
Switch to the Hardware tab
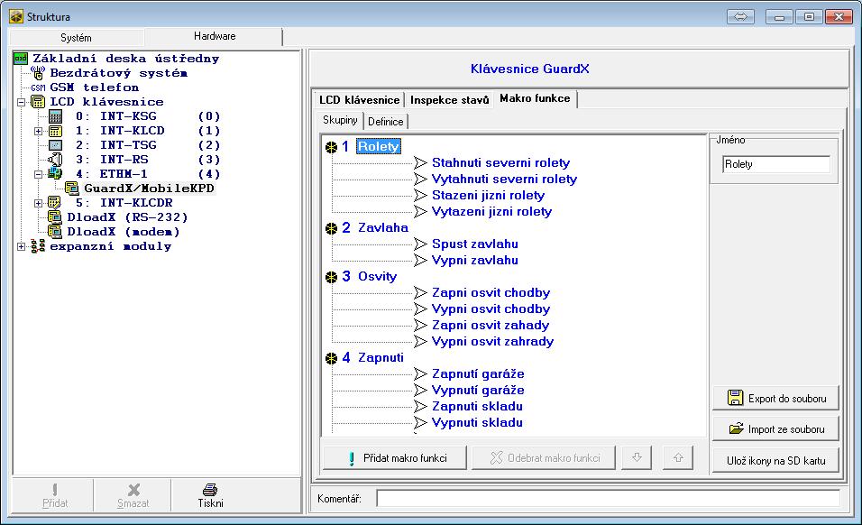[x=215, y=36]
